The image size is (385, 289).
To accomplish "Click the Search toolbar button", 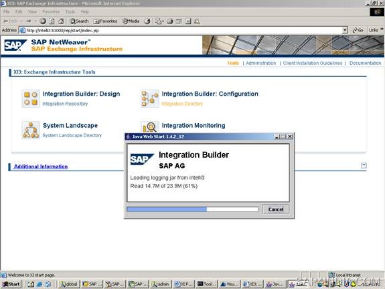I will (x=79, y=21).
